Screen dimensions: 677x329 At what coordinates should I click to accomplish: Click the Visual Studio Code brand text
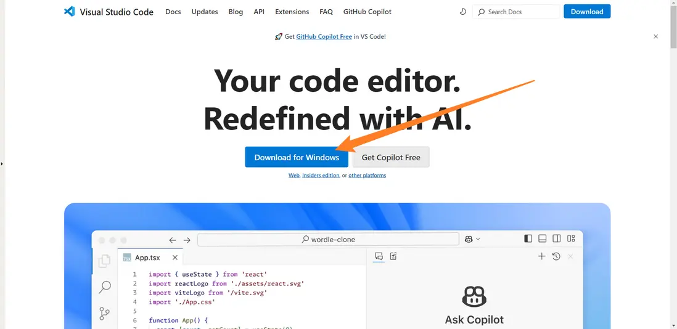coord(117,12)
